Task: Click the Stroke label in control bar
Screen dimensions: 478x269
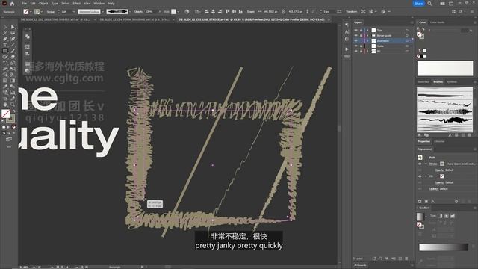Action: tap(51, 12)
